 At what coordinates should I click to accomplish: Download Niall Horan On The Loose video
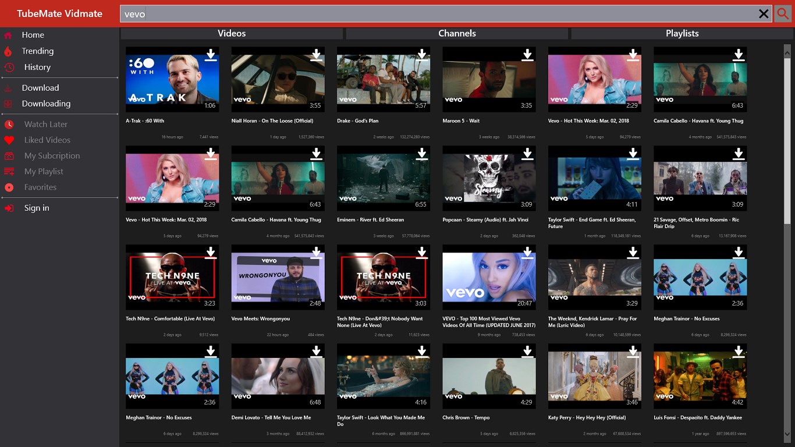pyautogui.click(x=316, y=55)
